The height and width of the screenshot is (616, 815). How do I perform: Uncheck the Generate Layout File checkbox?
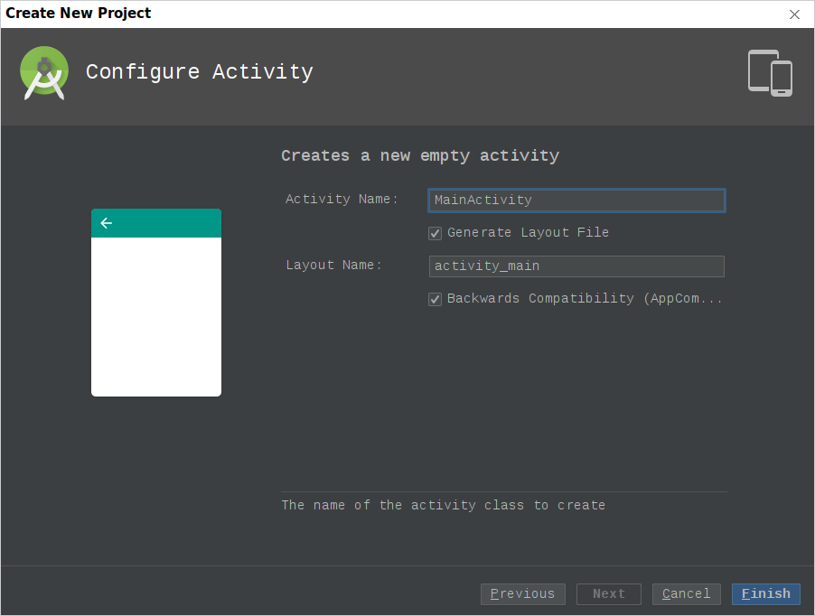[435, 233]
